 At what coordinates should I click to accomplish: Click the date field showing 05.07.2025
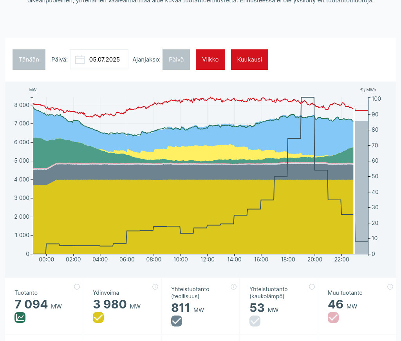point(104,60)
